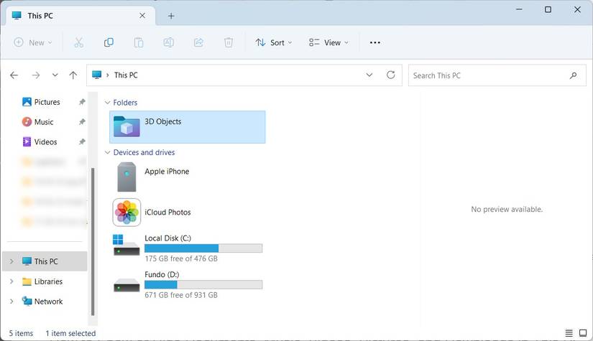Go back with the left arrow
Viewport: 593px width, 341px height.
coord(14,75)
